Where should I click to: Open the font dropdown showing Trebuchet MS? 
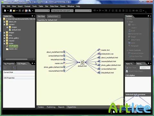(62, 11)
